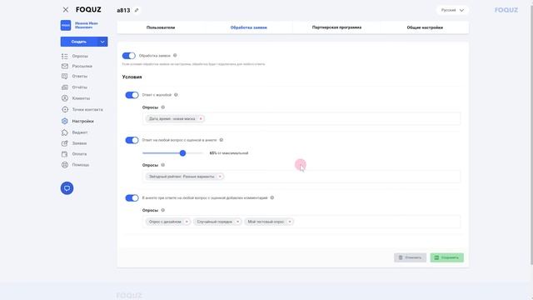This screenshot has height=300, width=533.
Task: Open the Оплата wallet icon
Action: (x=65, y=154)
